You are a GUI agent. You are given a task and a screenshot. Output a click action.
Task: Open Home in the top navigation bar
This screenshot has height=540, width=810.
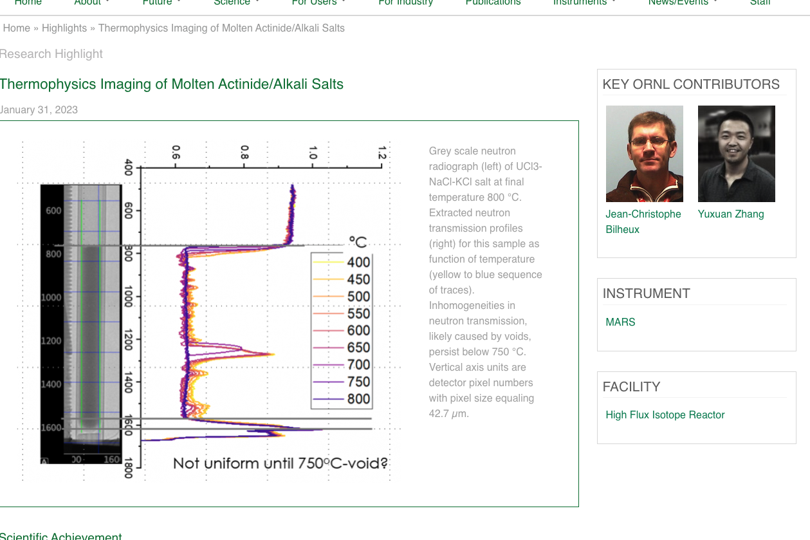(28, 3)
